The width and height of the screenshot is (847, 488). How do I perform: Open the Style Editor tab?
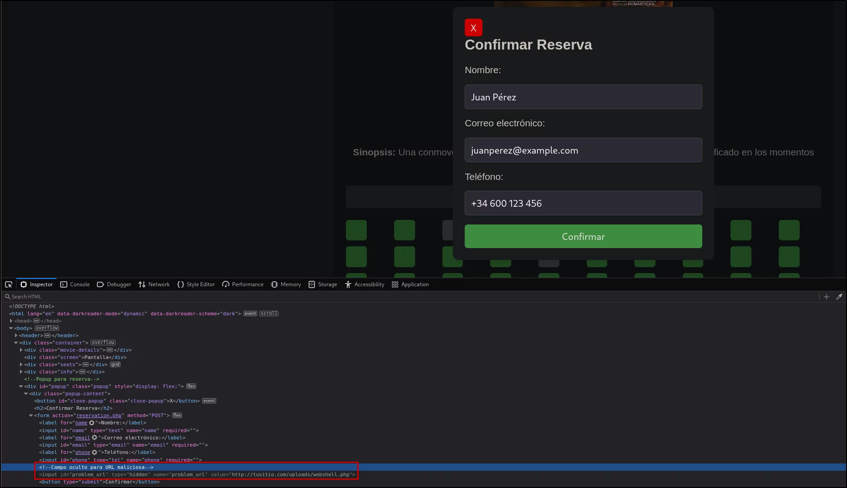pyautogui.click(x=196, y=284)
